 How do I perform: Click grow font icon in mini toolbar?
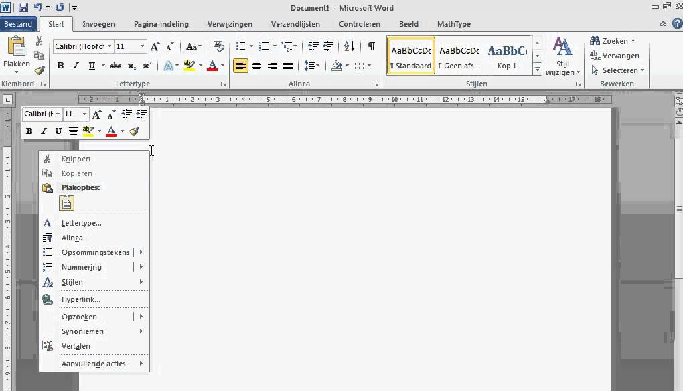96,114
